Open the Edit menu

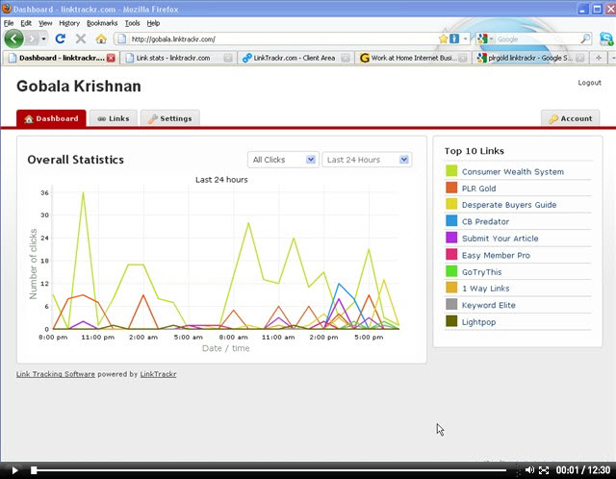26,23
